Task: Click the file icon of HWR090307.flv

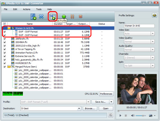Action: 13,63
